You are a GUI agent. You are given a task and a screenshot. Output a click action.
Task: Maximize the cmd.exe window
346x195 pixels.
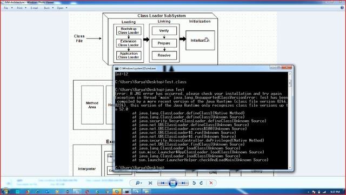click(x=279, y=67)
